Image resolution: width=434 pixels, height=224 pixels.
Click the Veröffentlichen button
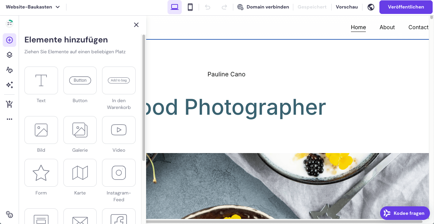(406, 7)
